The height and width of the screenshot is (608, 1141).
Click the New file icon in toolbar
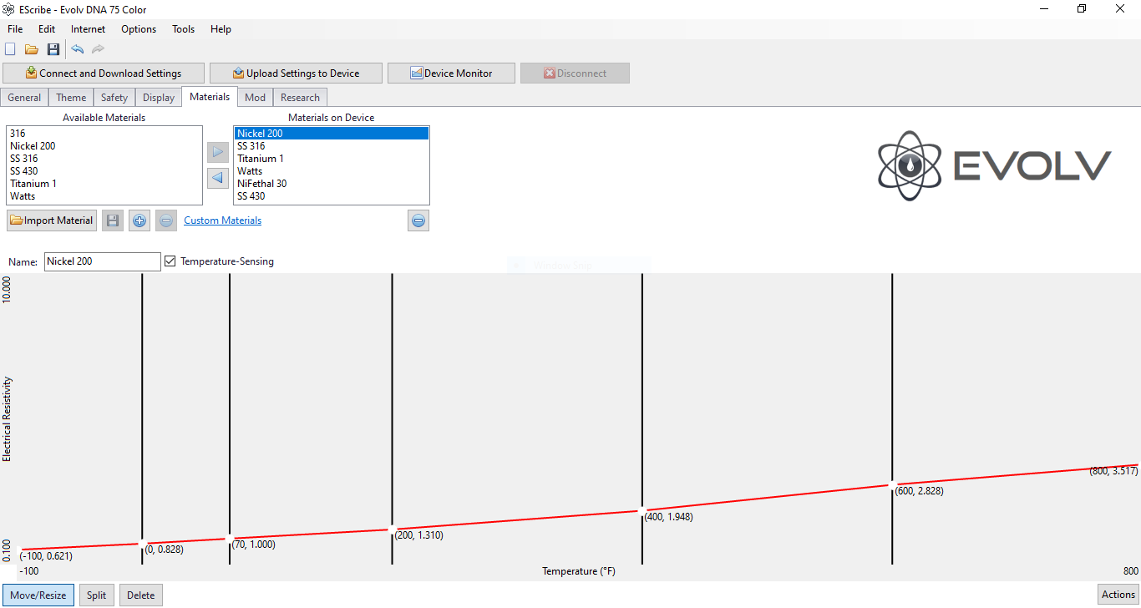coord(11,50)
